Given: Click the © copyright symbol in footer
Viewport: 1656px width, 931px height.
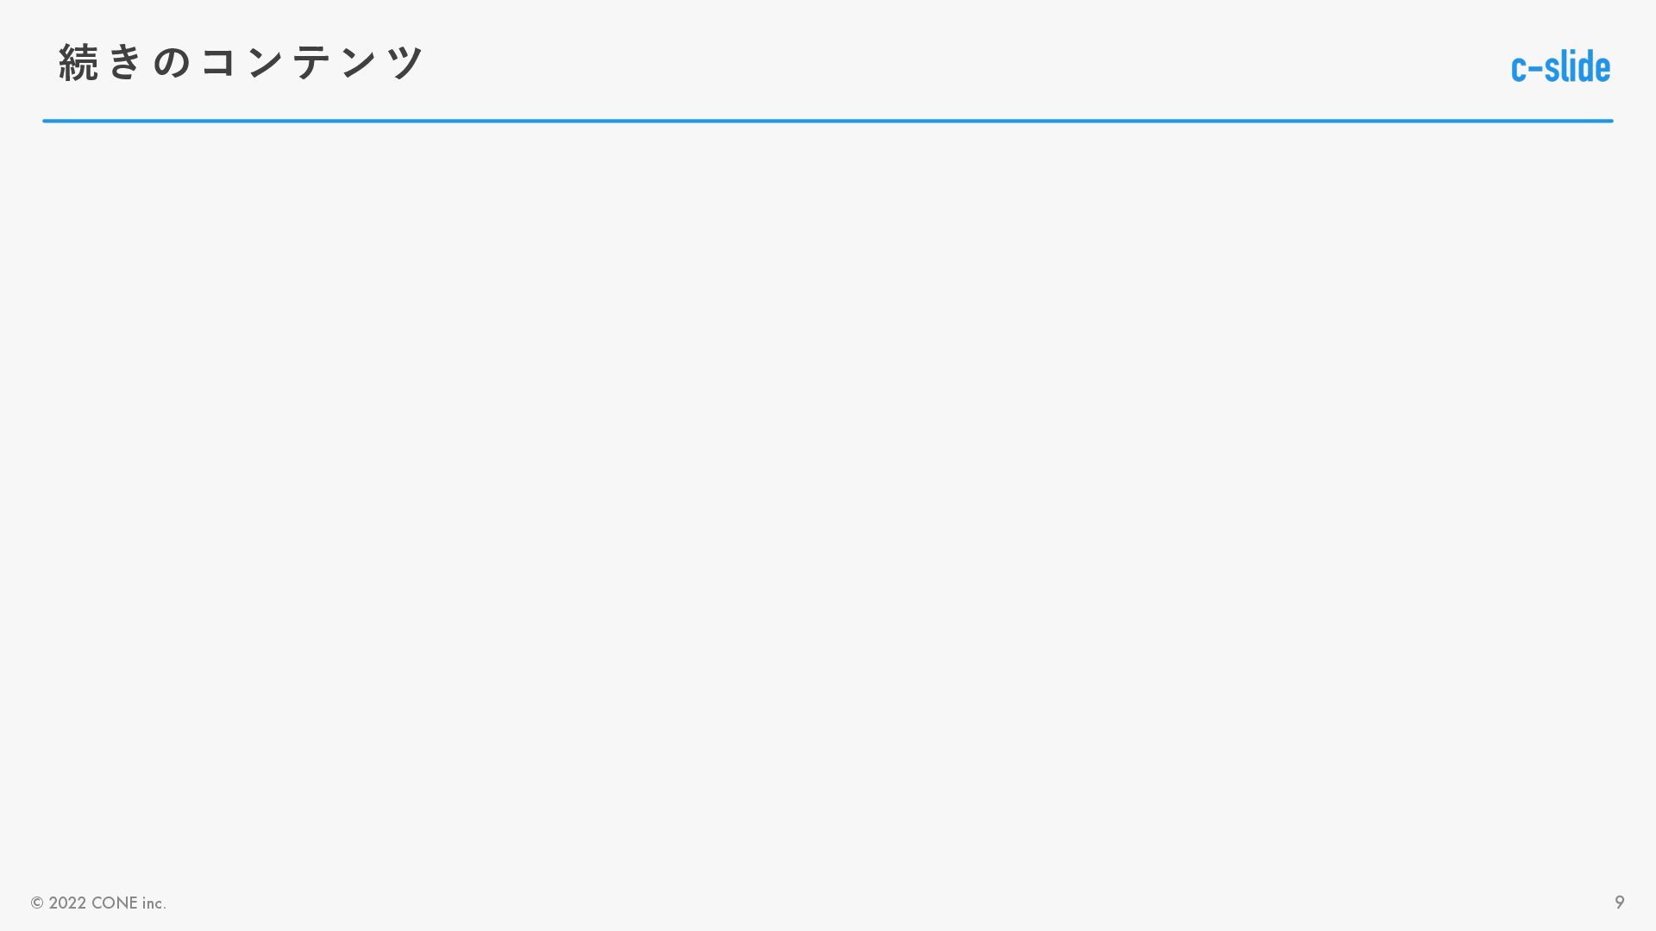Looking at the screenshot, I should [x=37, y=903].
